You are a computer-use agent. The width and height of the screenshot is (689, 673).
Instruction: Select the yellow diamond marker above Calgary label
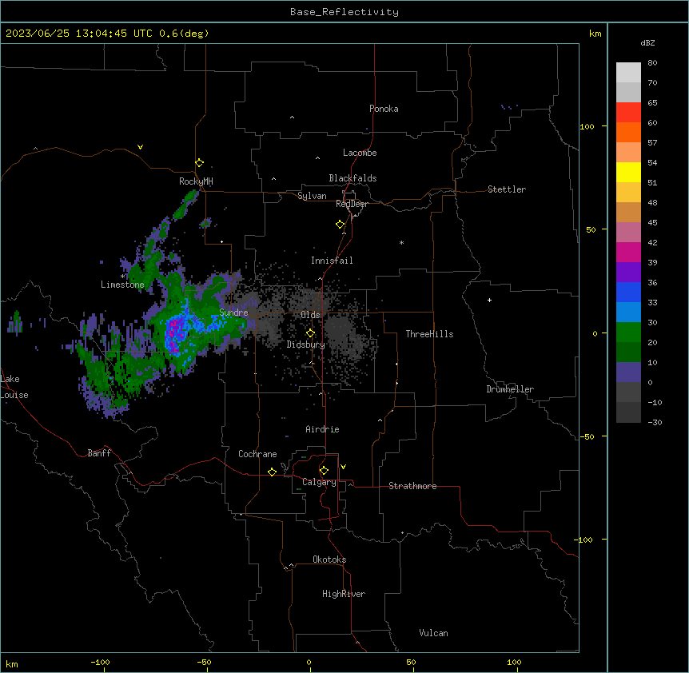[324, 471]
